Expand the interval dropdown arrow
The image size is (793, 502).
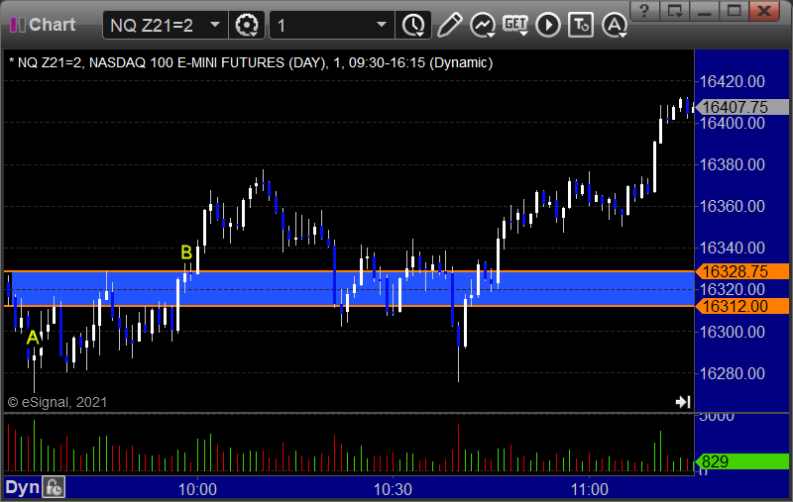[x=382, y=24]
